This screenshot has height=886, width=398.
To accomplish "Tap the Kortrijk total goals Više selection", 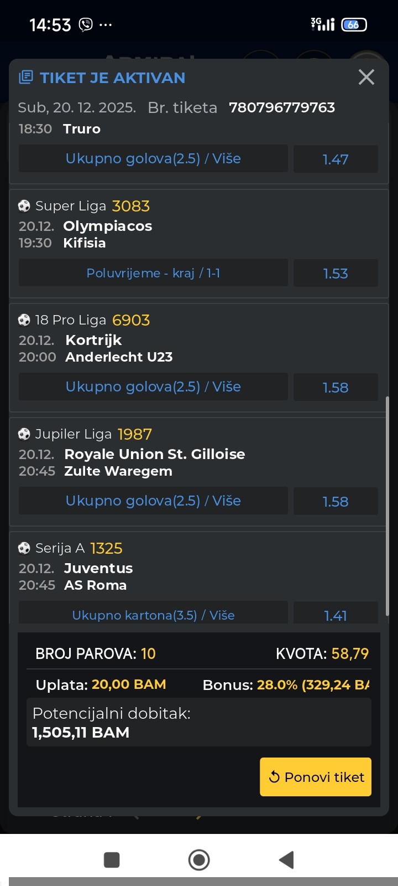I will (x=153, y=387).
